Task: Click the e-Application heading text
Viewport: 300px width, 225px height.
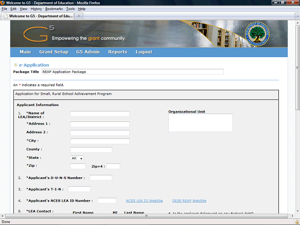Action: 34,65
